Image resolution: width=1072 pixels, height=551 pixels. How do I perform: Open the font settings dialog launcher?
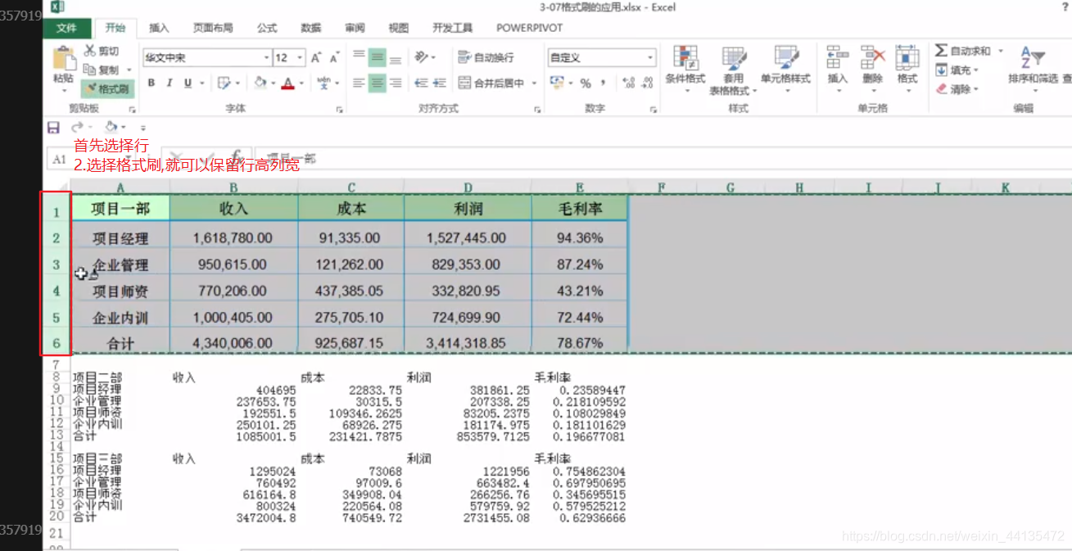tap(340, 109)
